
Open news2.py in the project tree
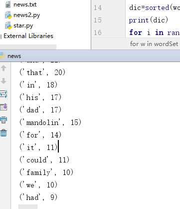coord(26,15)
